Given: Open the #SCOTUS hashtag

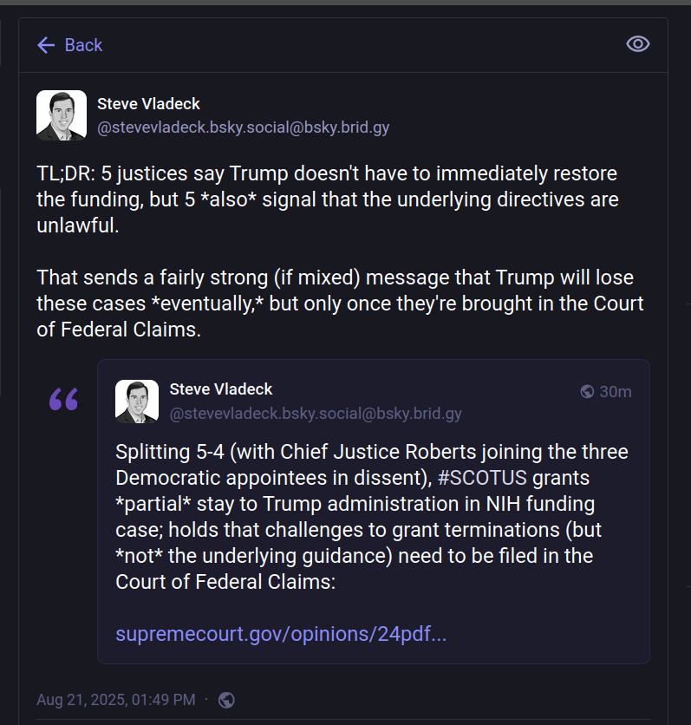Looking at the screenshot, I should (482, 478).
